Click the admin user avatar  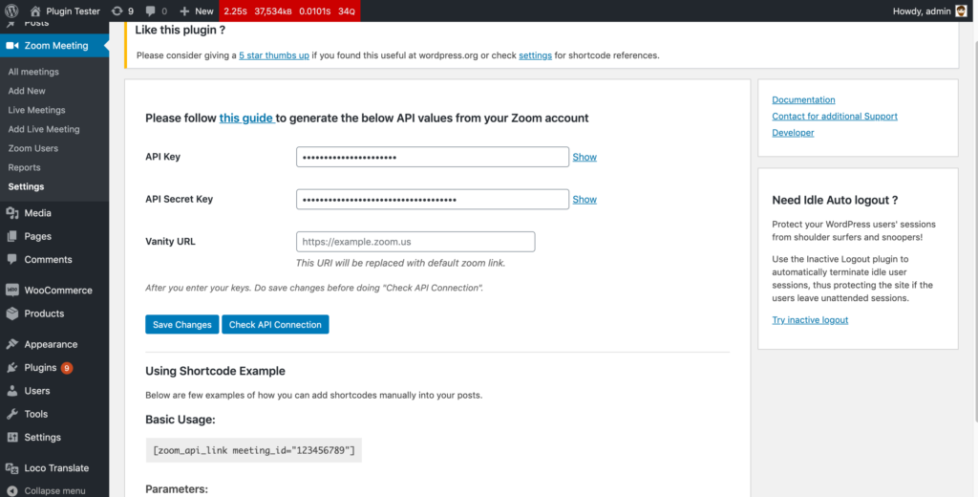coord(961,11)
